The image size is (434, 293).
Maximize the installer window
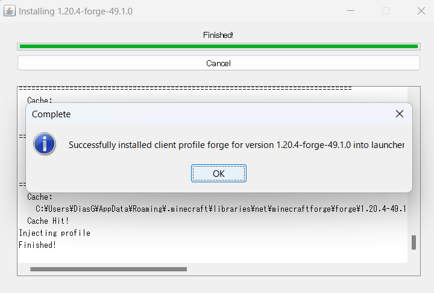pos(386,11)
